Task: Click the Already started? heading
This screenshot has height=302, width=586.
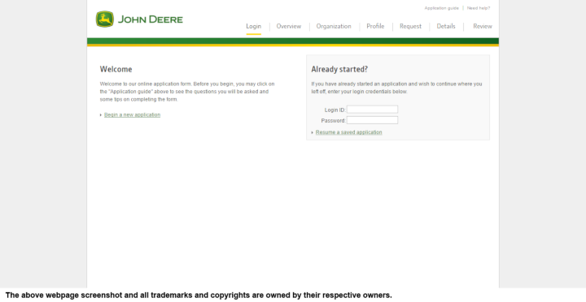Action: 339,69
